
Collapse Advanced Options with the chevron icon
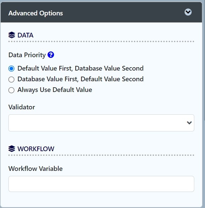188,12
